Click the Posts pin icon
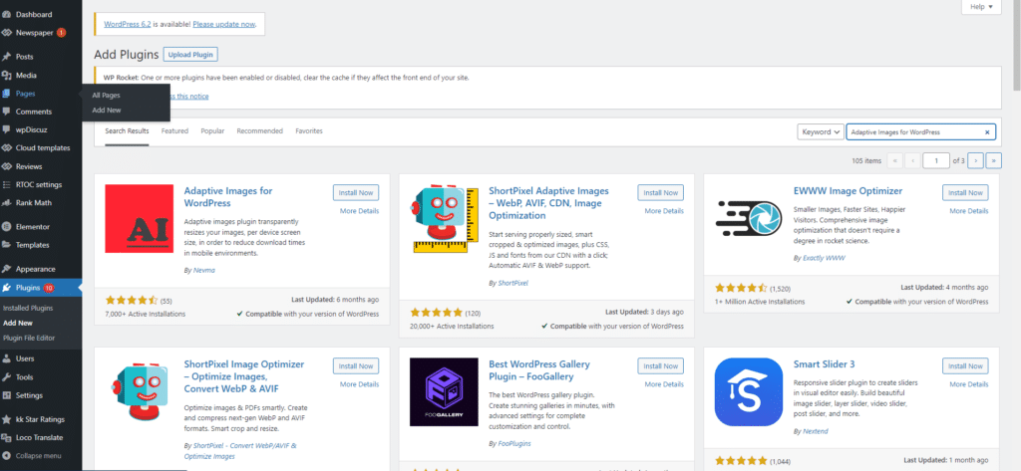 click(x=7, y=57)
